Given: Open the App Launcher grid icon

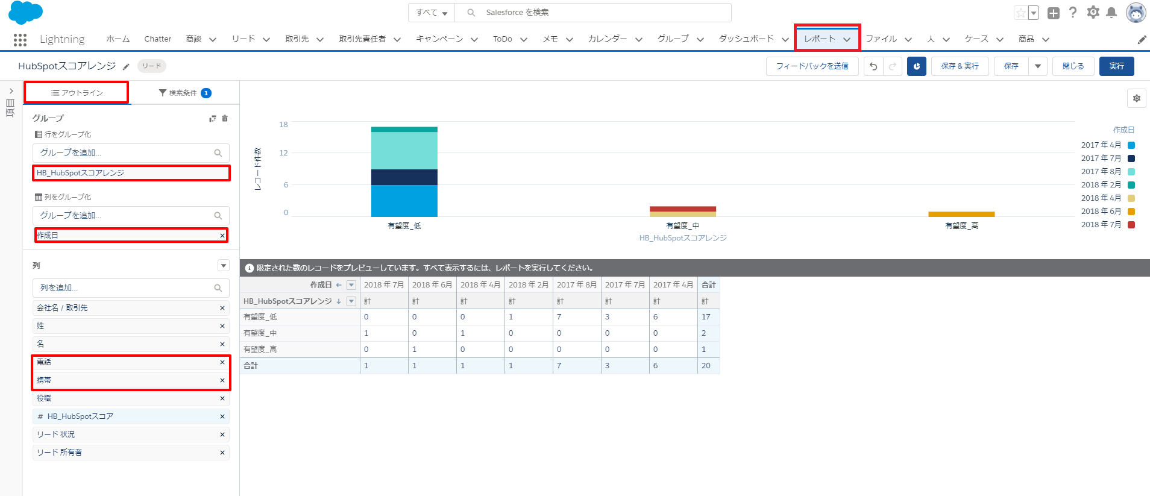Looking at the screenshot, I should point(20,40).
